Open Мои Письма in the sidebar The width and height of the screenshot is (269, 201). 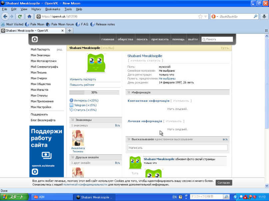tap(39, 72)
